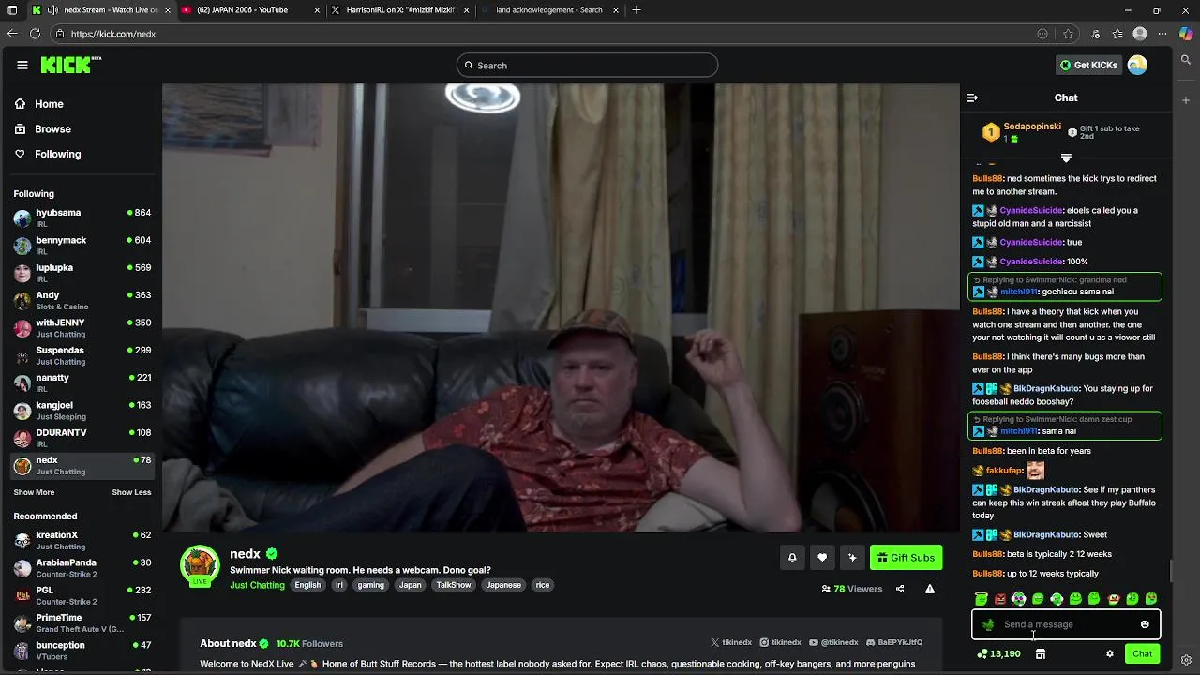Click the share icon below the video
This screenshot has height=675, width=1200.
pyautogui.click(x=900, y=589)
